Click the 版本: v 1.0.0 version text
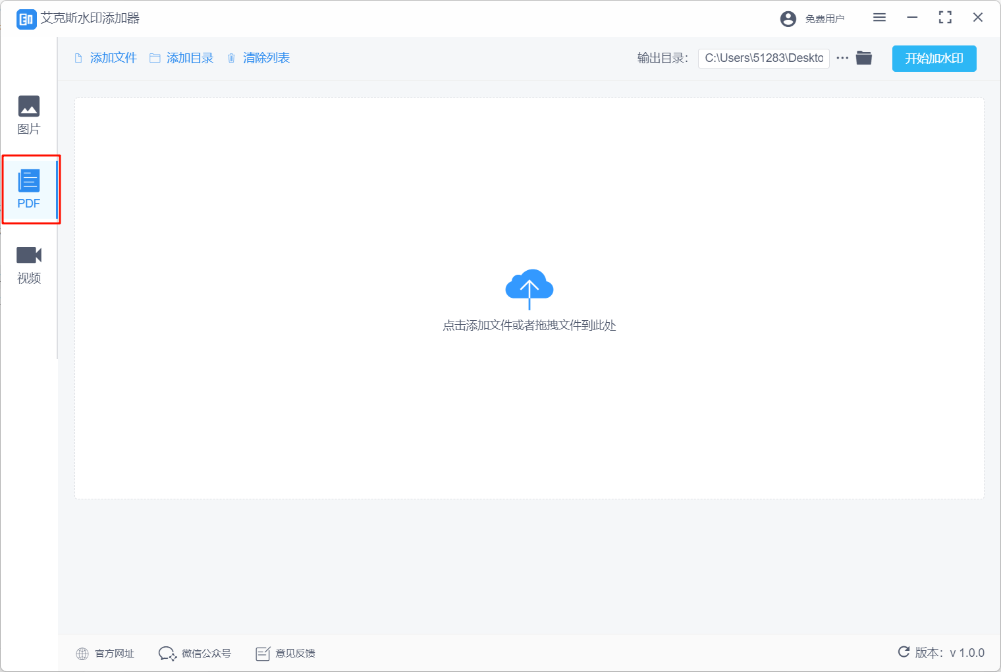Viewport: 1001px width, 672px height. point(950,653)
